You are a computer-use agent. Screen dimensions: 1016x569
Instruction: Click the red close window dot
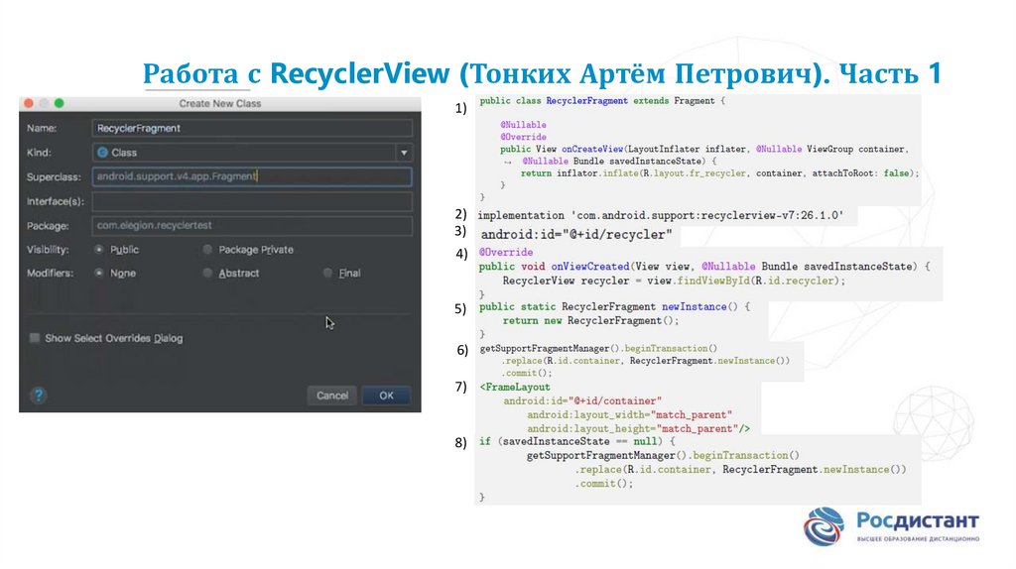[28, 103]
